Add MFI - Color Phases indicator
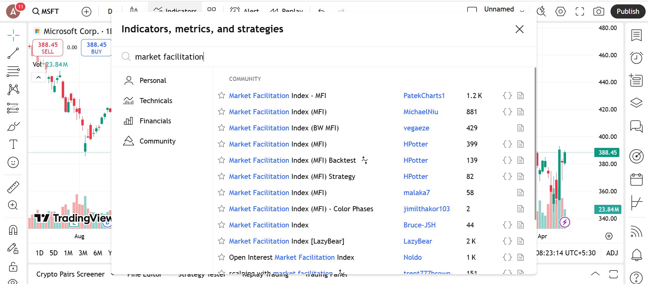The image size is (648, 284). coord(301,209)
